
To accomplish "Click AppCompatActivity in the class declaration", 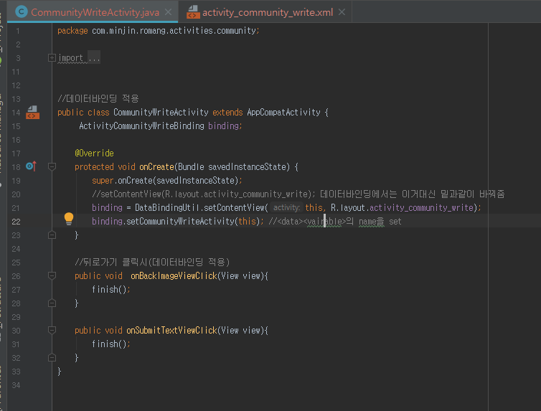I will coord(283,113).
